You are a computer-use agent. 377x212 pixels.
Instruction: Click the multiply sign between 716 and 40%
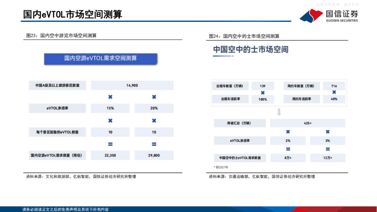coord(334,92)
